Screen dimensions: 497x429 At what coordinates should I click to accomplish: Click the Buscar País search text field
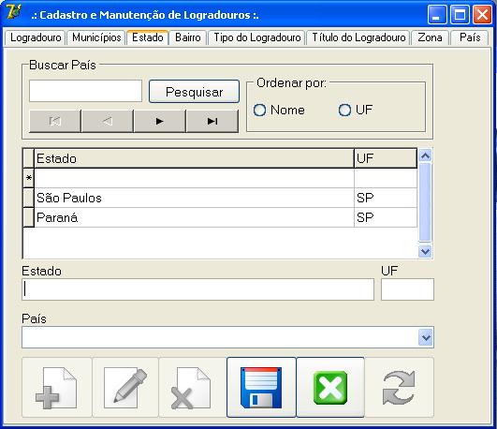coord(85,91)
